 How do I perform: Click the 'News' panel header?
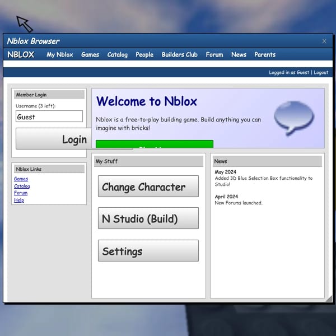(267, 161)
